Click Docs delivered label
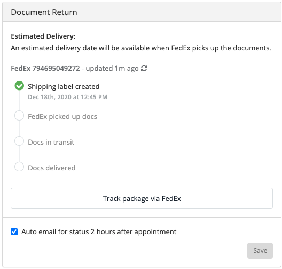This screenshot has width=282, height=269. point(52,168)
